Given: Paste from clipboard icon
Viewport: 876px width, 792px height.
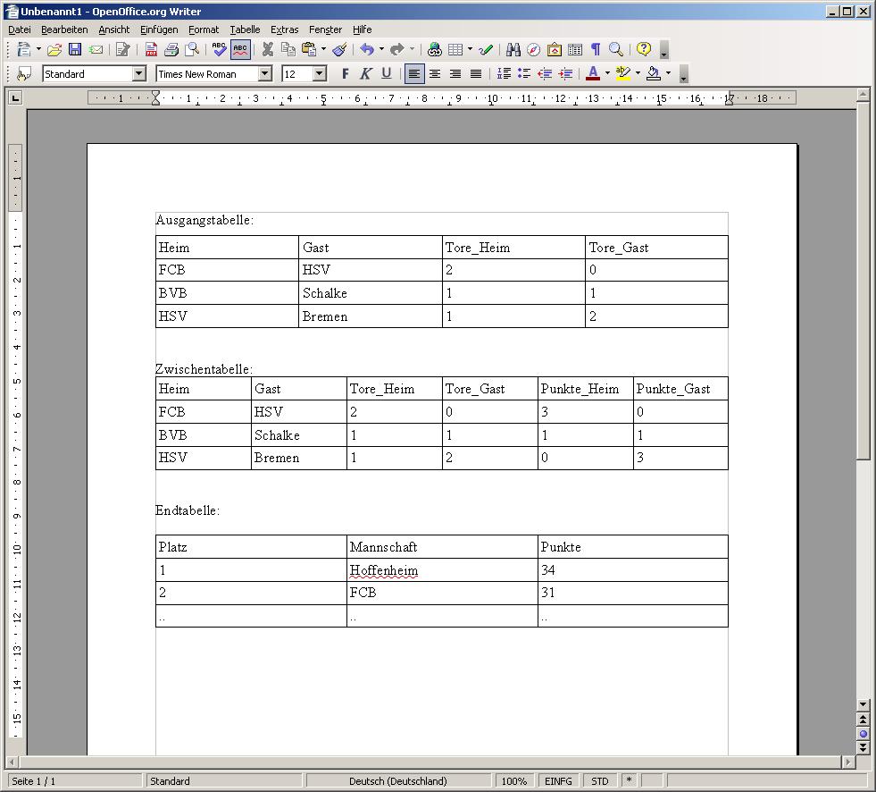Looking at the screenshot, I should (x=309, y=50).
